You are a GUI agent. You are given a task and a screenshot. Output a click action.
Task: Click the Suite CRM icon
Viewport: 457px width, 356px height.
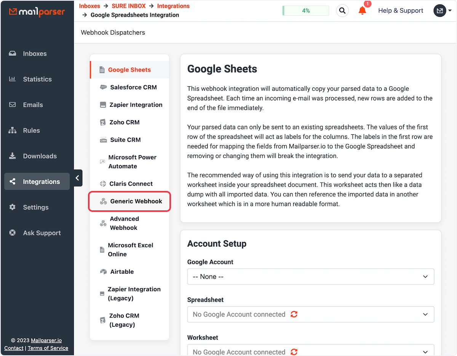[x=103, y=140]
